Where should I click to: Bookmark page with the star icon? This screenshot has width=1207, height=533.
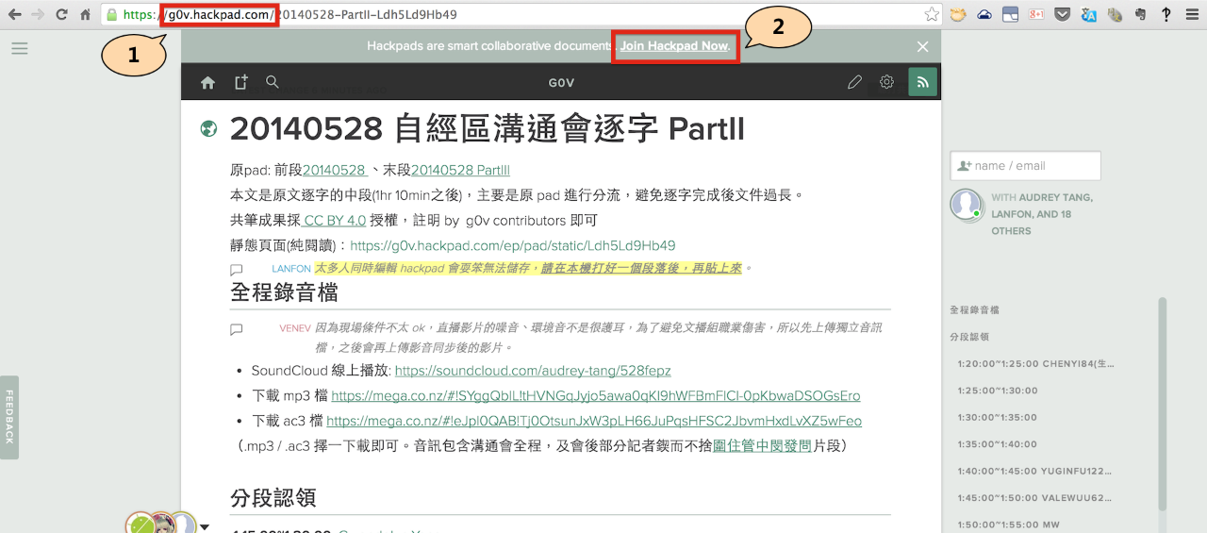pos(932,14)
